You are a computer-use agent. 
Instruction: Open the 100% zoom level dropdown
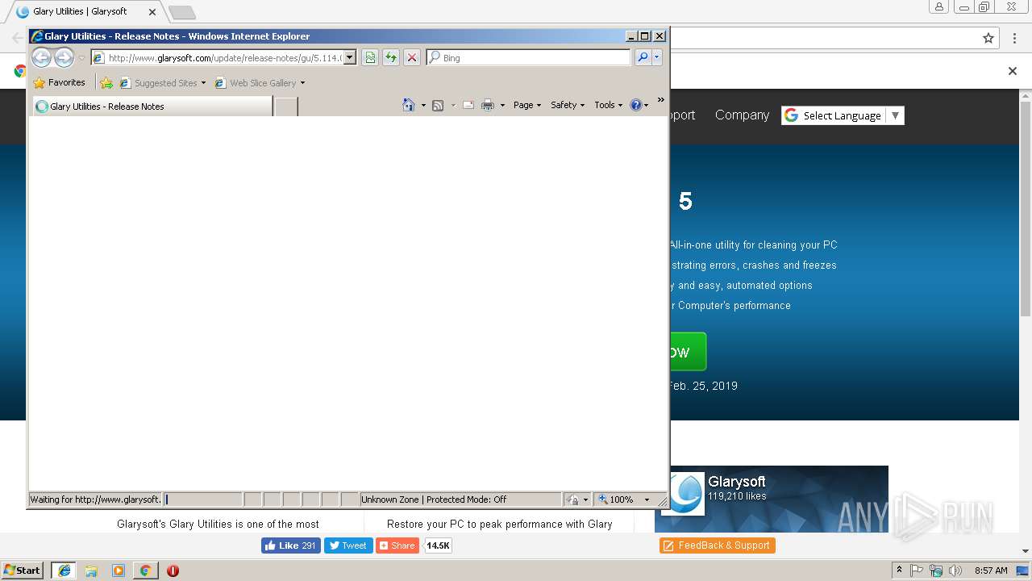click(647, 499)
